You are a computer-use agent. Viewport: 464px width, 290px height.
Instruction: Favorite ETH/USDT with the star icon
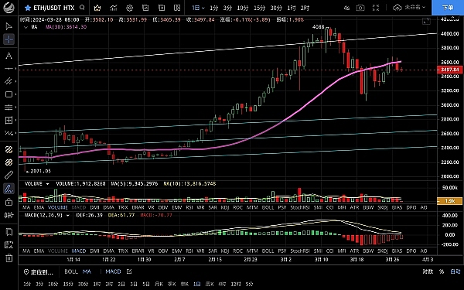click(x=28, y=8)
